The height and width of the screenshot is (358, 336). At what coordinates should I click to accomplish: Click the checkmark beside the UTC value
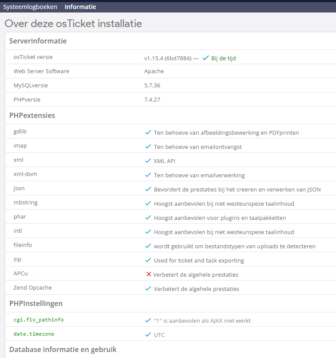148,334
